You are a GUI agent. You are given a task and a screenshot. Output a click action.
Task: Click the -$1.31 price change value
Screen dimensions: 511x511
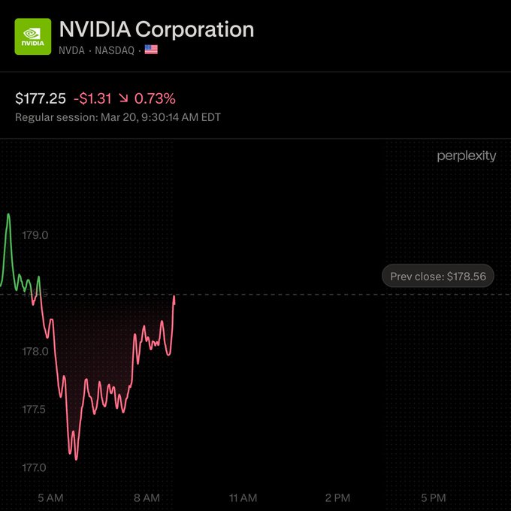click(92, 98)
